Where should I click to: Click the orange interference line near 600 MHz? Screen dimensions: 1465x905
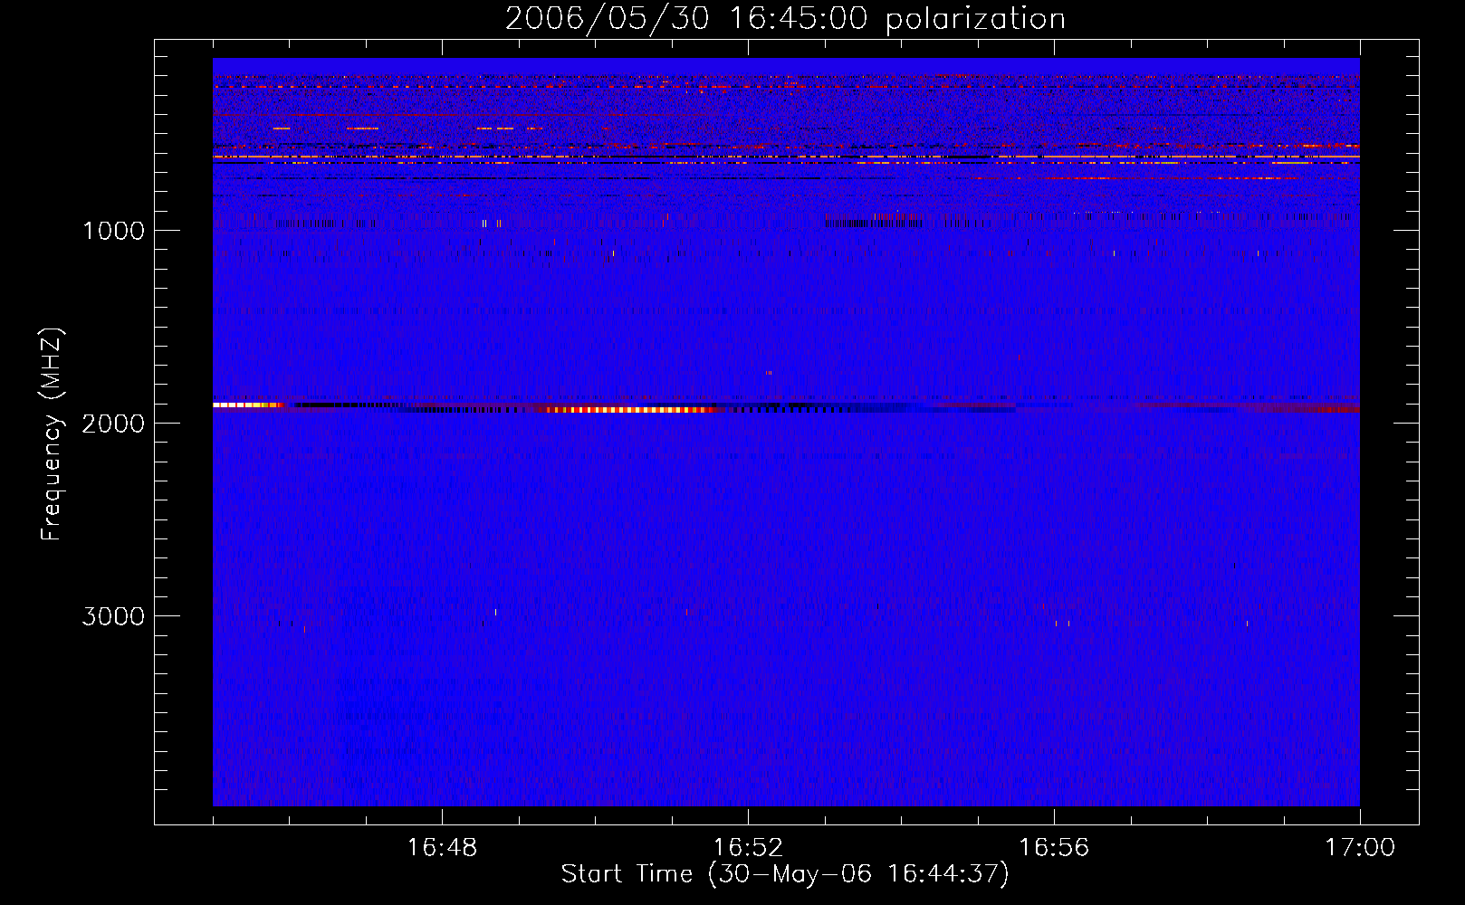(x=786, y=157)
